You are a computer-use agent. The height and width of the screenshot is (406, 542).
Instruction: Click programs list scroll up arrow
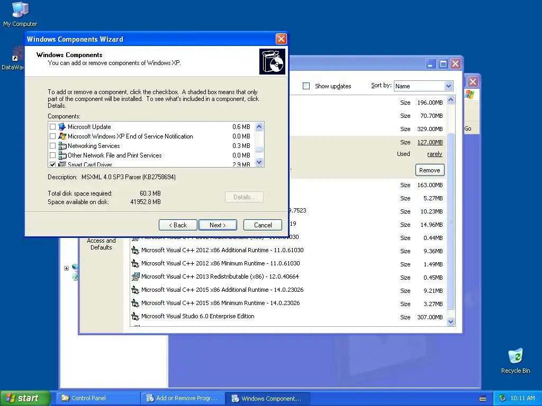[x=450, y=100]
